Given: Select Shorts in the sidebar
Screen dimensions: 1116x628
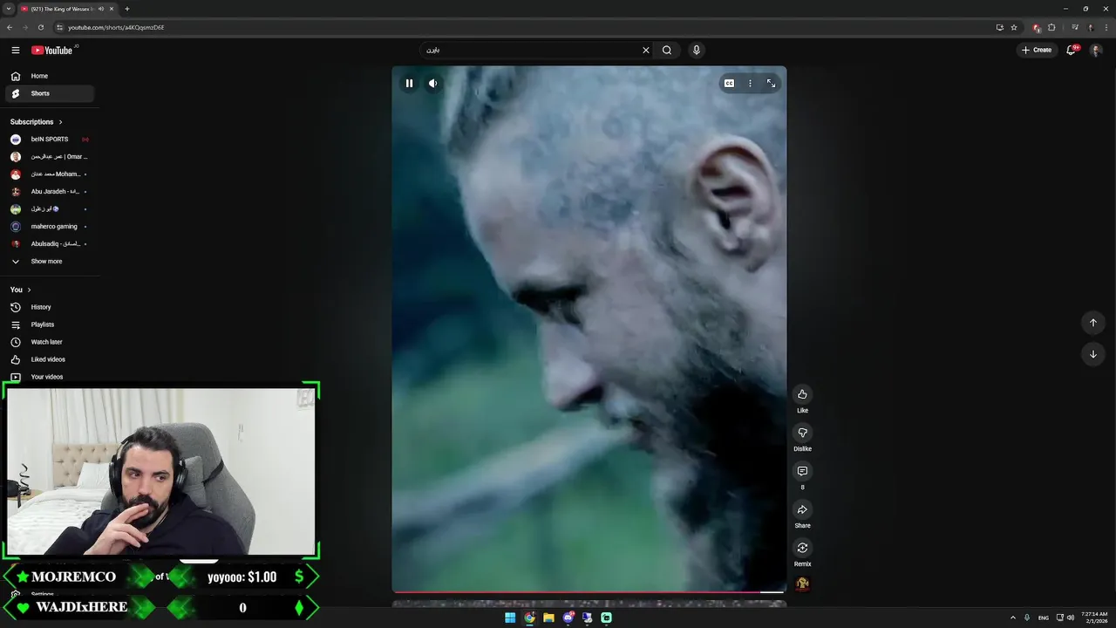Looking at the screenshot, I should (50, 93).
